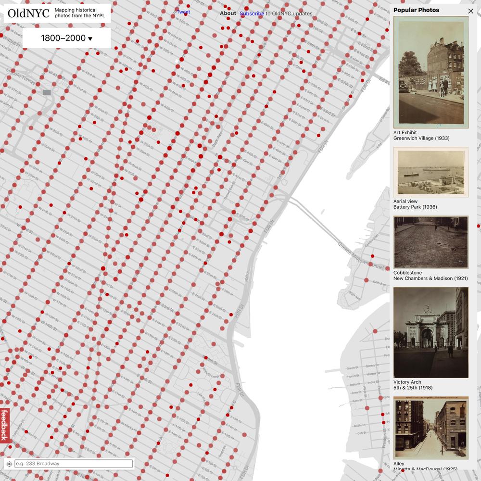
Task: Click the Subscribe link for OldNYC updates
Action: [252, 13]
